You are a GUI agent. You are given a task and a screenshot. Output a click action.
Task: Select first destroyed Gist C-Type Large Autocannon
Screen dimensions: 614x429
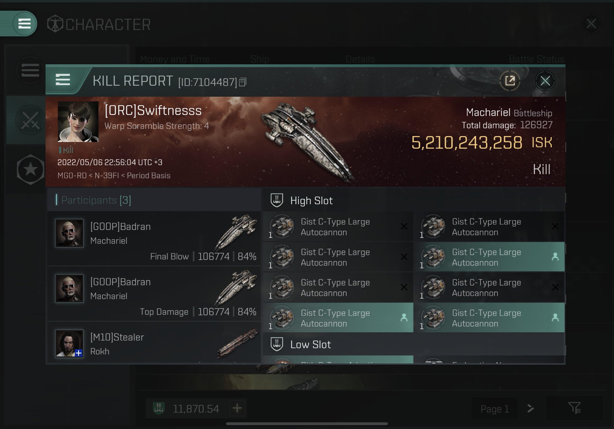(x=338, y=227)
